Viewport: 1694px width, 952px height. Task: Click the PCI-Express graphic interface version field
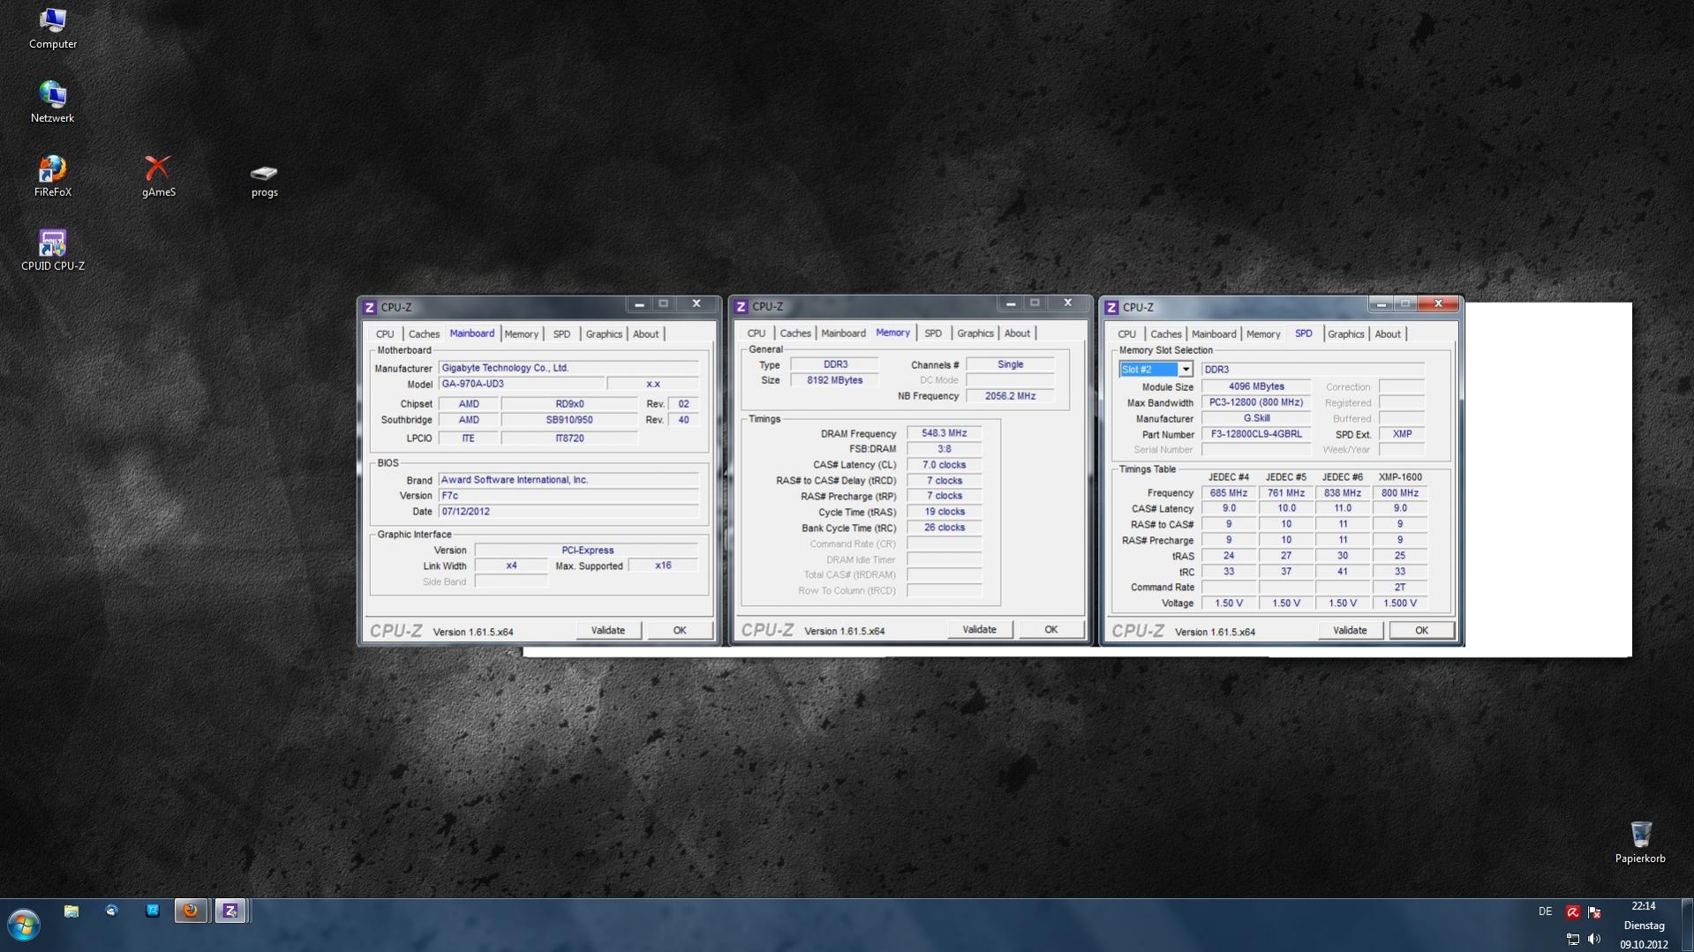[x=587, y=551]
